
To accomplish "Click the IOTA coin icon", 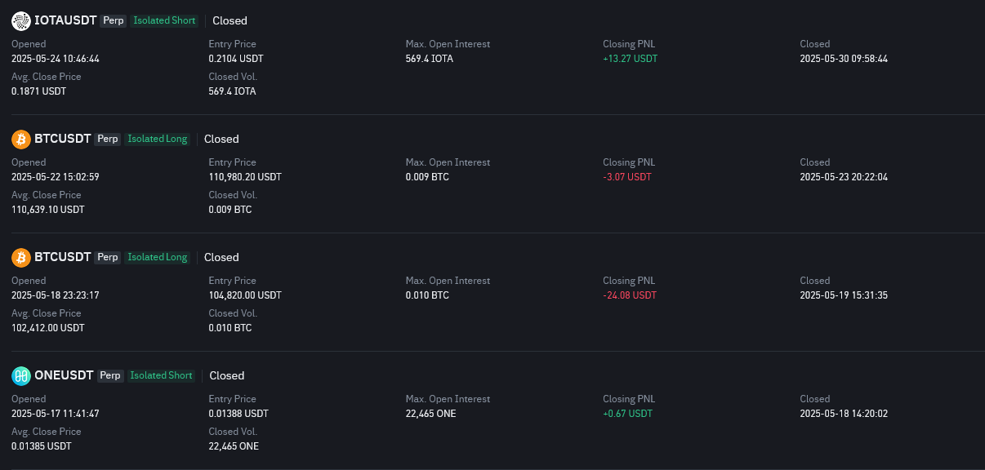I will pos(21,20).
